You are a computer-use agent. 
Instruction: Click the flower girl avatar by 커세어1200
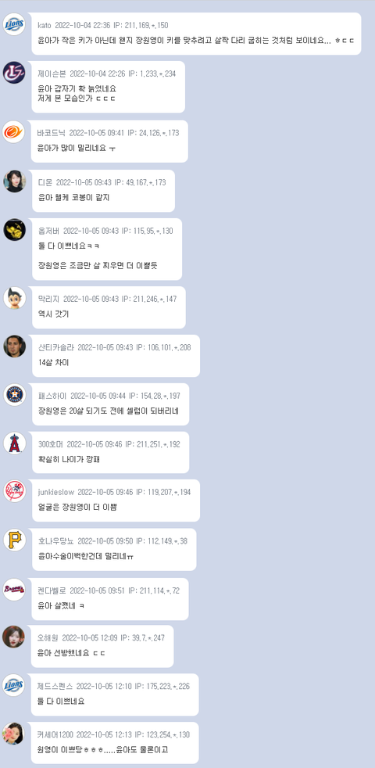13,734
